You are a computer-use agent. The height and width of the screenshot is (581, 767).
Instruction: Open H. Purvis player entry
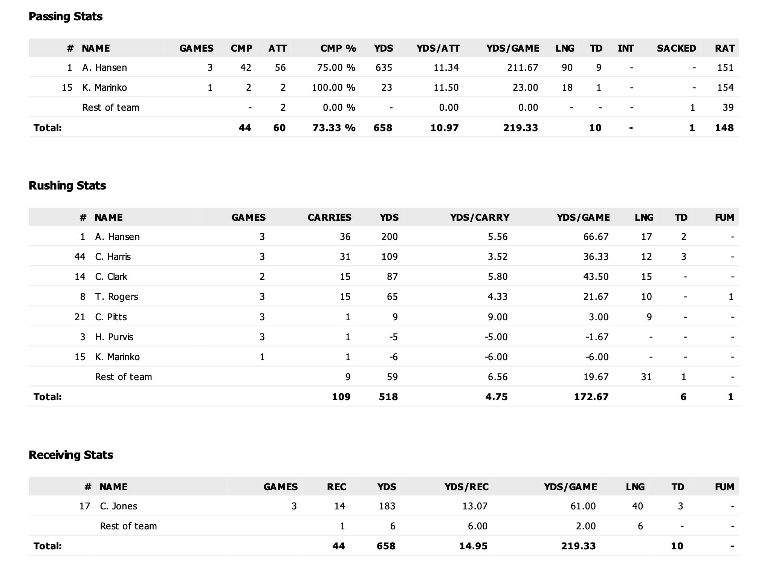[x=114, y=337]
